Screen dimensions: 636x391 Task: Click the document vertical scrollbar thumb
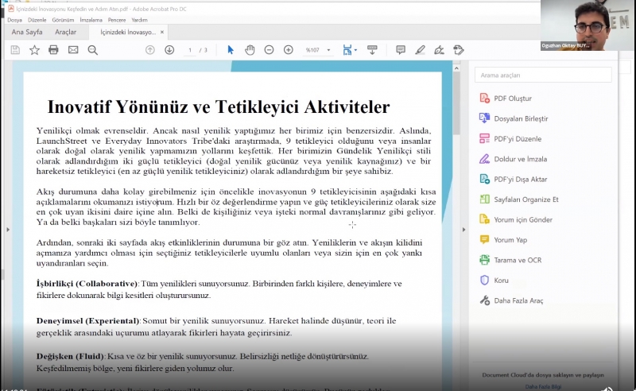(x=456, y=105)
